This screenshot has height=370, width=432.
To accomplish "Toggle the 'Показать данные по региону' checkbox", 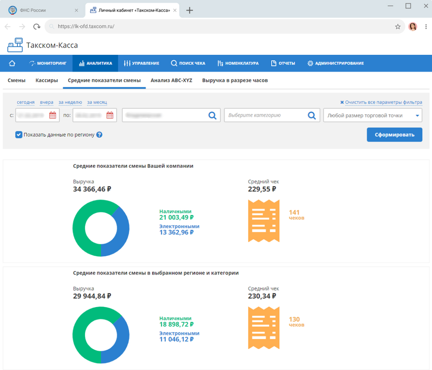I will click(19, 135).
